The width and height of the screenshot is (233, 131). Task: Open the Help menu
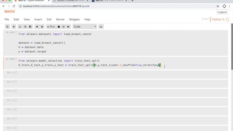(x=87, y=19)
